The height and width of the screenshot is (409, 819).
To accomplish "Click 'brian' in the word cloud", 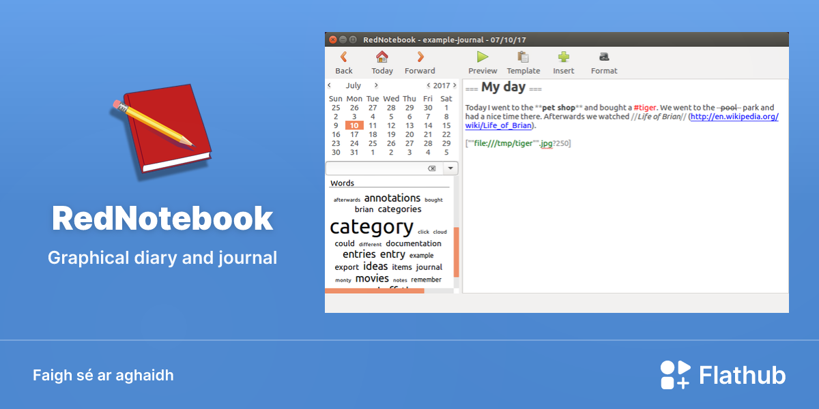I will pos(364,210).
